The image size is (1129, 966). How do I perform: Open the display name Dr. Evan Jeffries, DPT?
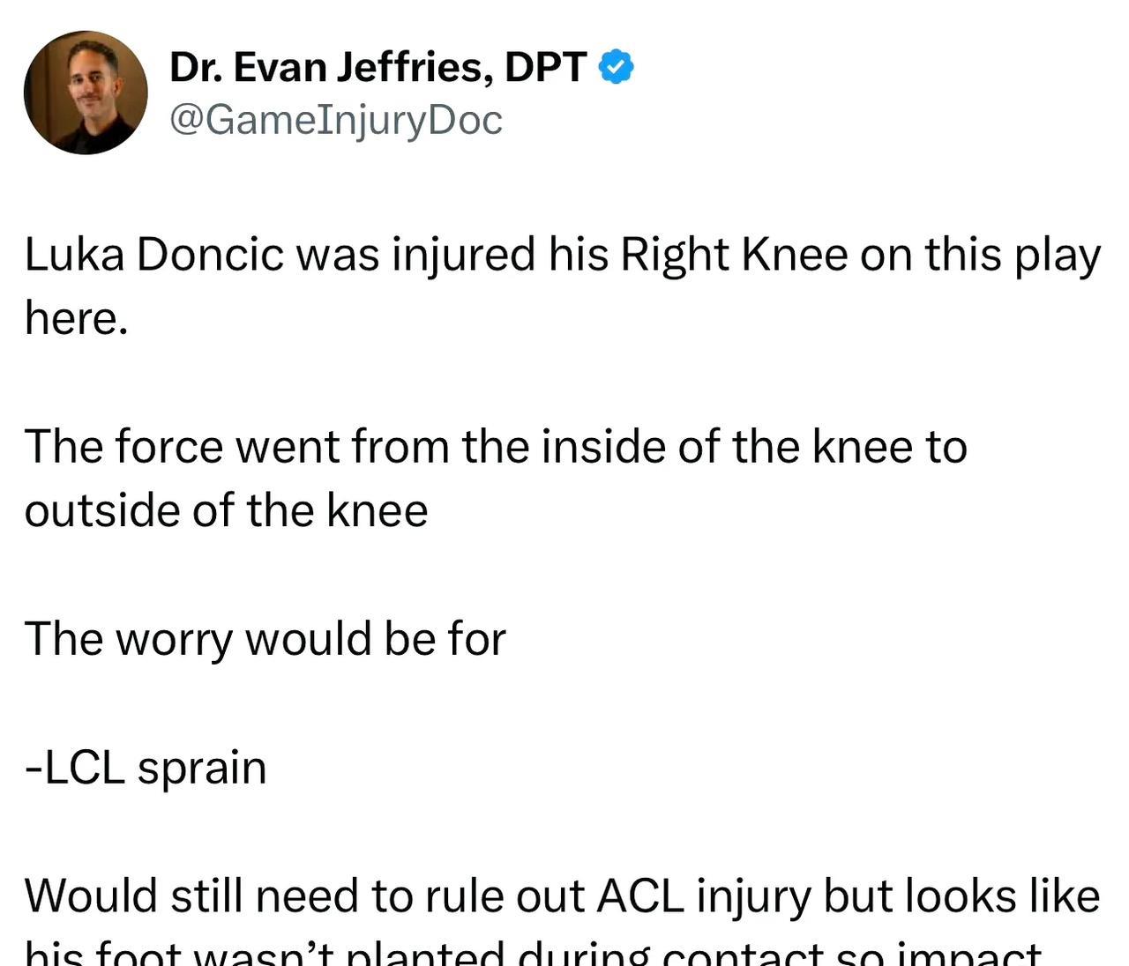click(x=378, y=67)
